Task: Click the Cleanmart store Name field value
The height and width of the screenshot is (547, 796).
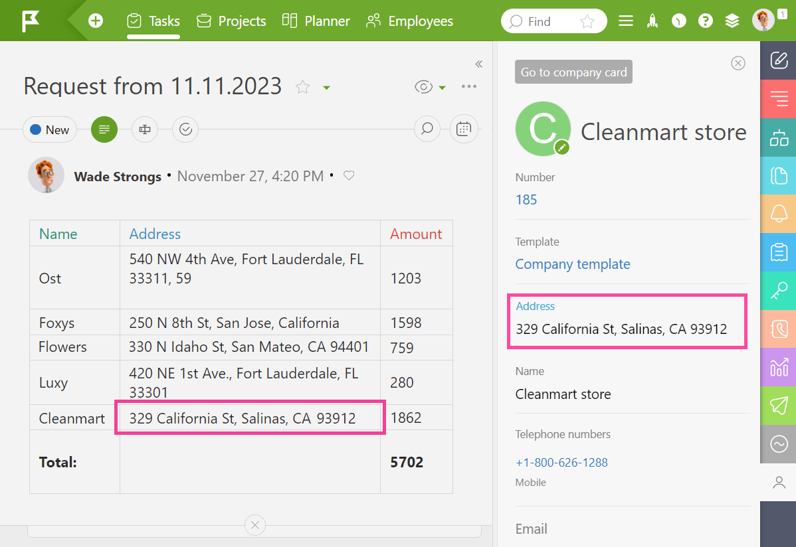Action: (563, 394)
